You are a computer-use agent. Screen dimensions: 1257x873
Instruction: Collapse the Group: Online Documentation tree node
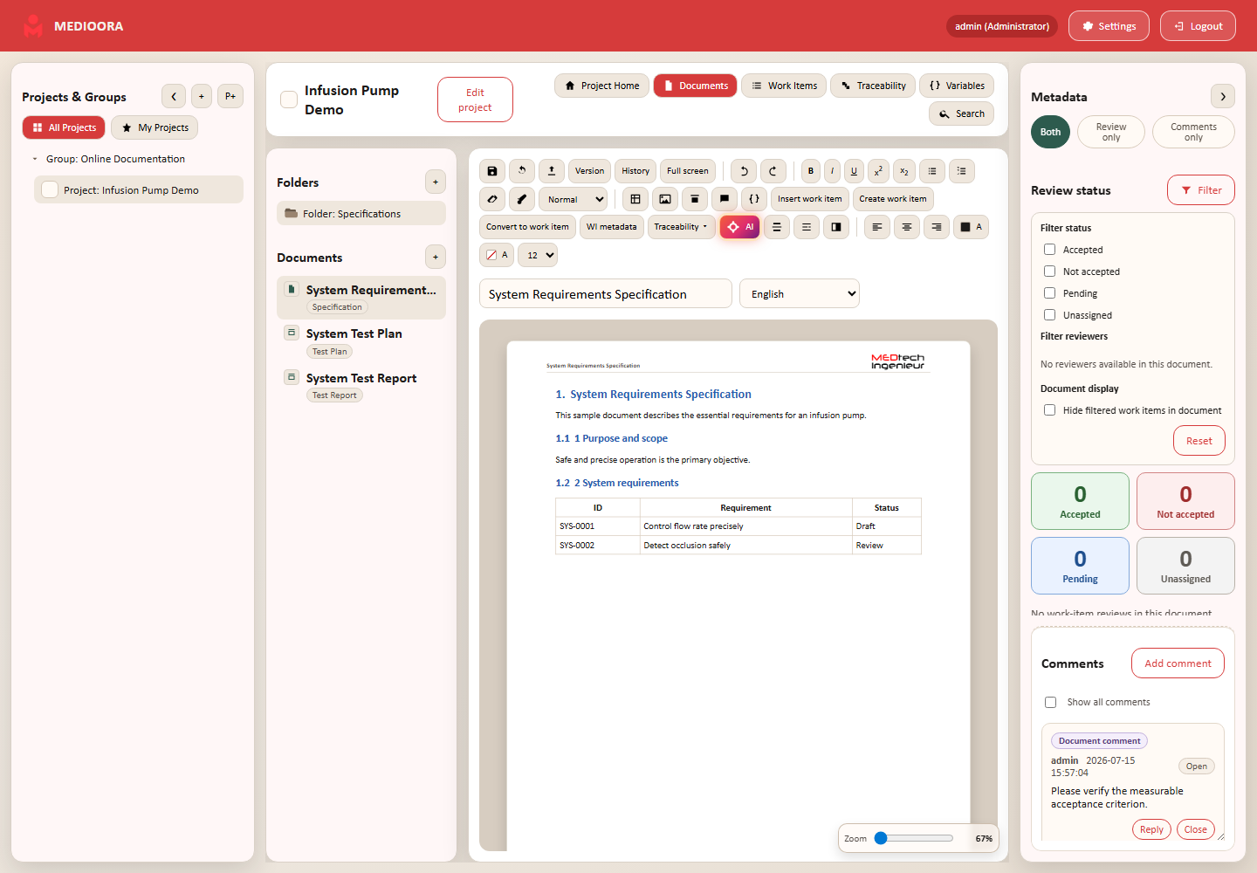35,159
